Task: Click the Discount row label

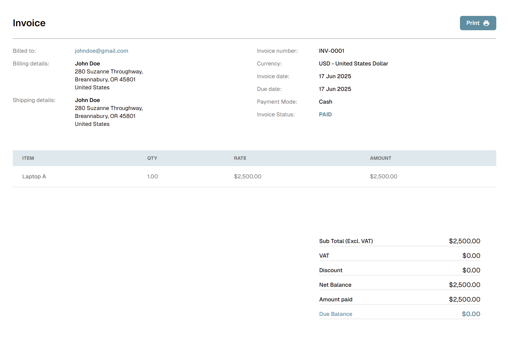Action: point(331,270)
